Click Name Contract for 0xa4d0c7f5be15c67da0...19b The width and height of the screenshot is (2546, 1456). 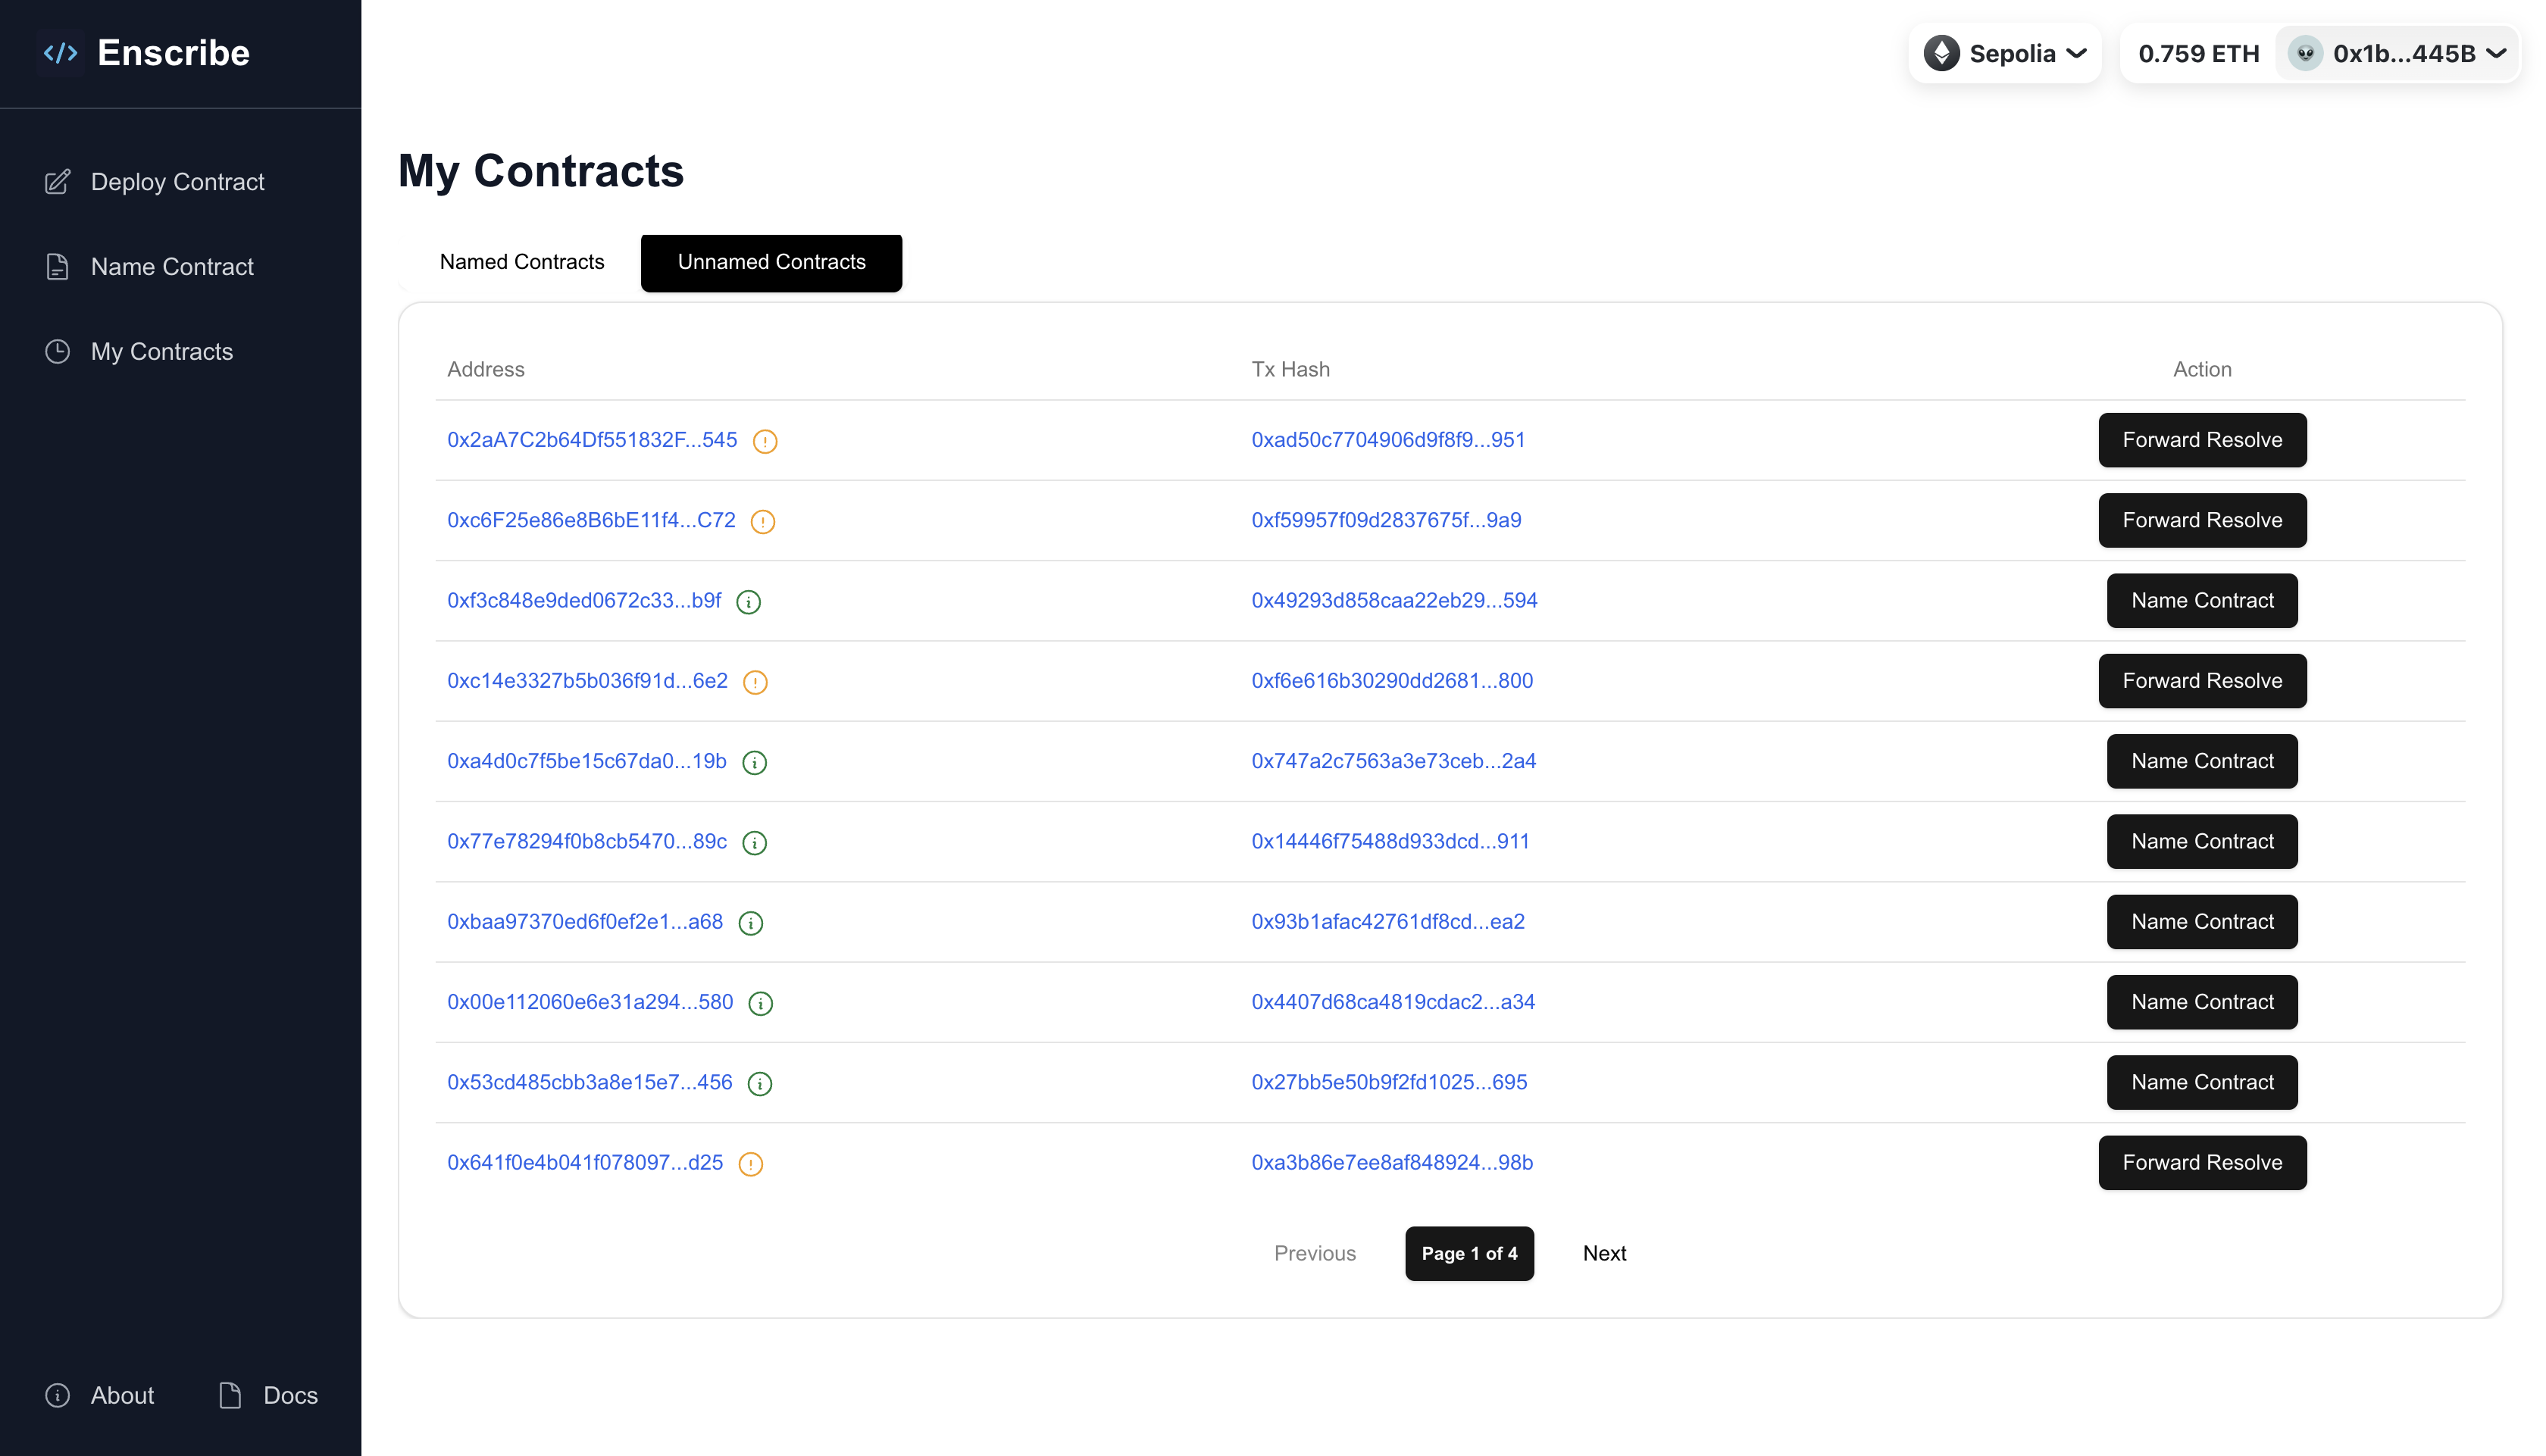[x=2202, y=761]
